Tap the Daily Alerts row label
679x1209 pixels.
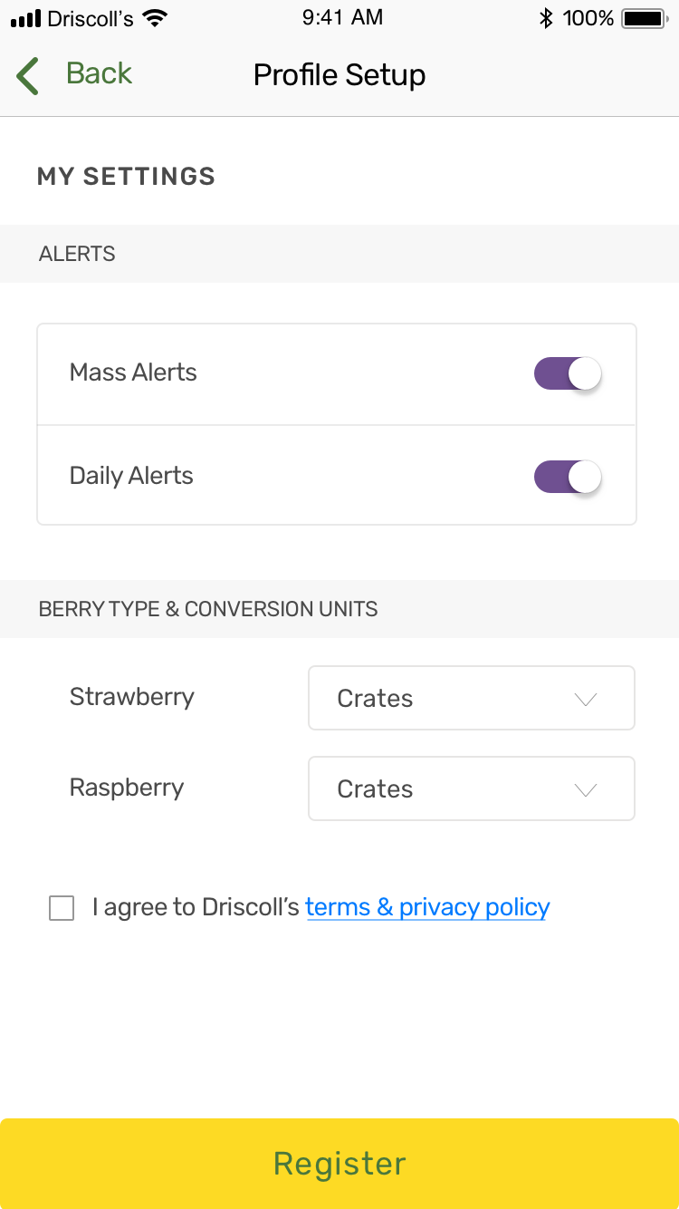(x=131, y=476)
